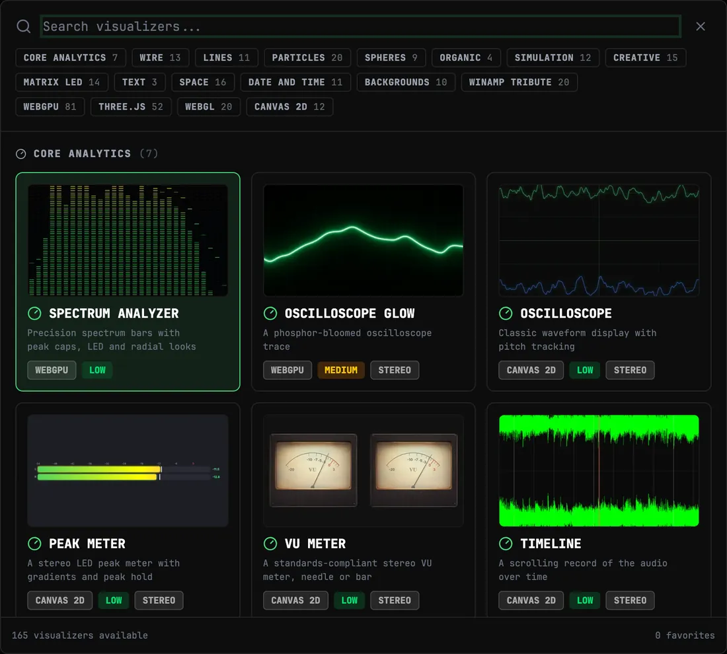Filter by Wire category chip
Image resolution: width=727 pixels, height=654 pixels.
click(x=160, y=57)
